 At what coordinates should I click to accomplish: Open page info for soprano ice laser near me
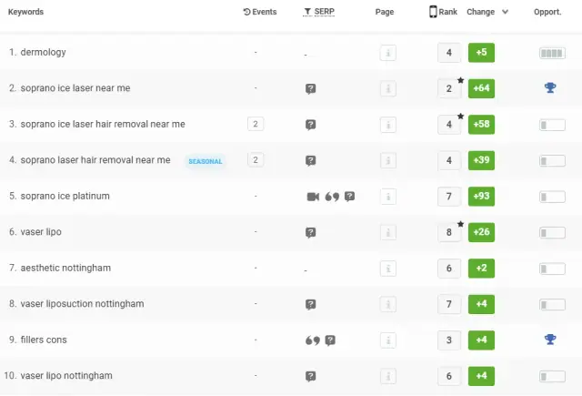point(388,89)
